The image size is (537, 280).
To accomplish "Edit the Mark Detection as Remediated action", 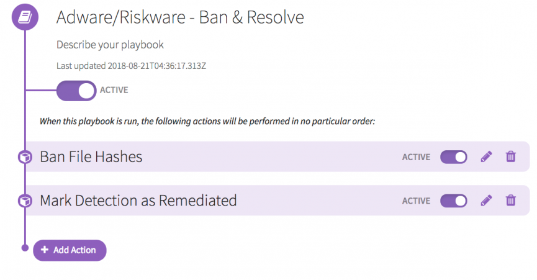I will (x=486, y=201).
